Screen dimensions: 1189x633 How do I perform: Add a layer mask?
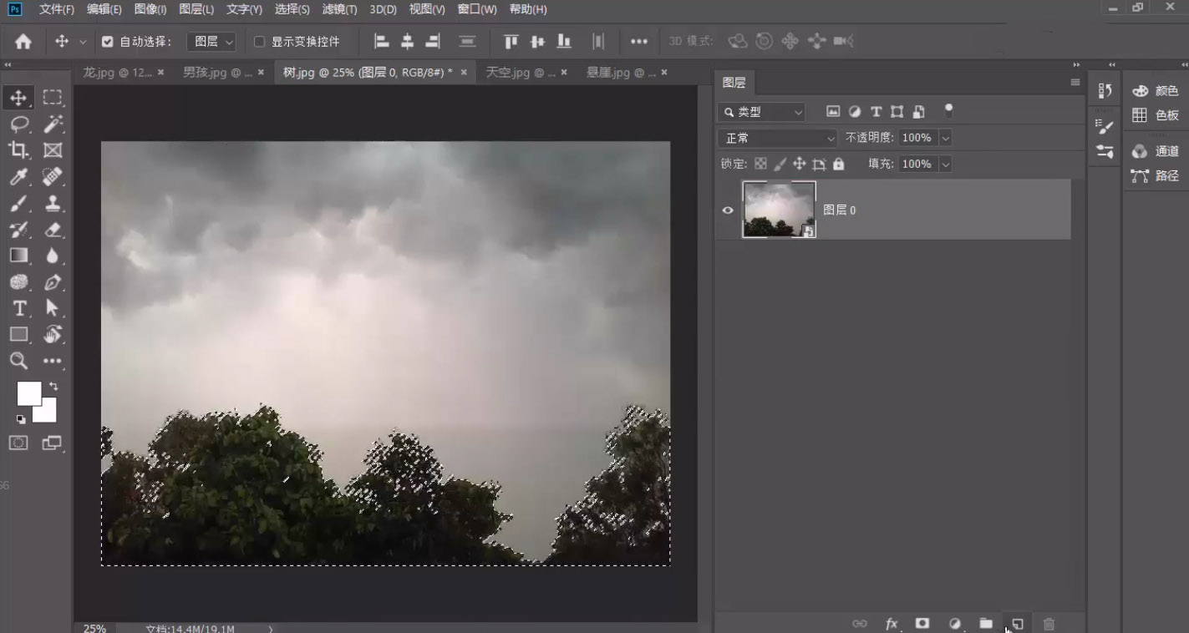point(922,624)
